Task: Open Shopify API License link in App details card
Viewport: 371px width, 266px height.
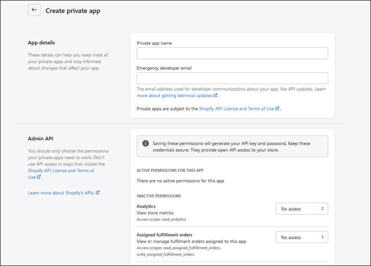Action: coord(236,109)
